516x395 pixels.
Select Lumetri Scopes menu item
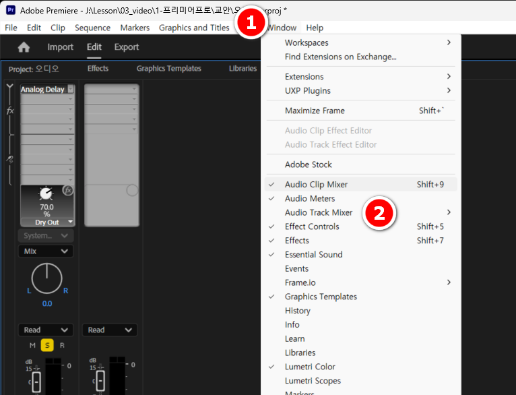click(360, 381)
